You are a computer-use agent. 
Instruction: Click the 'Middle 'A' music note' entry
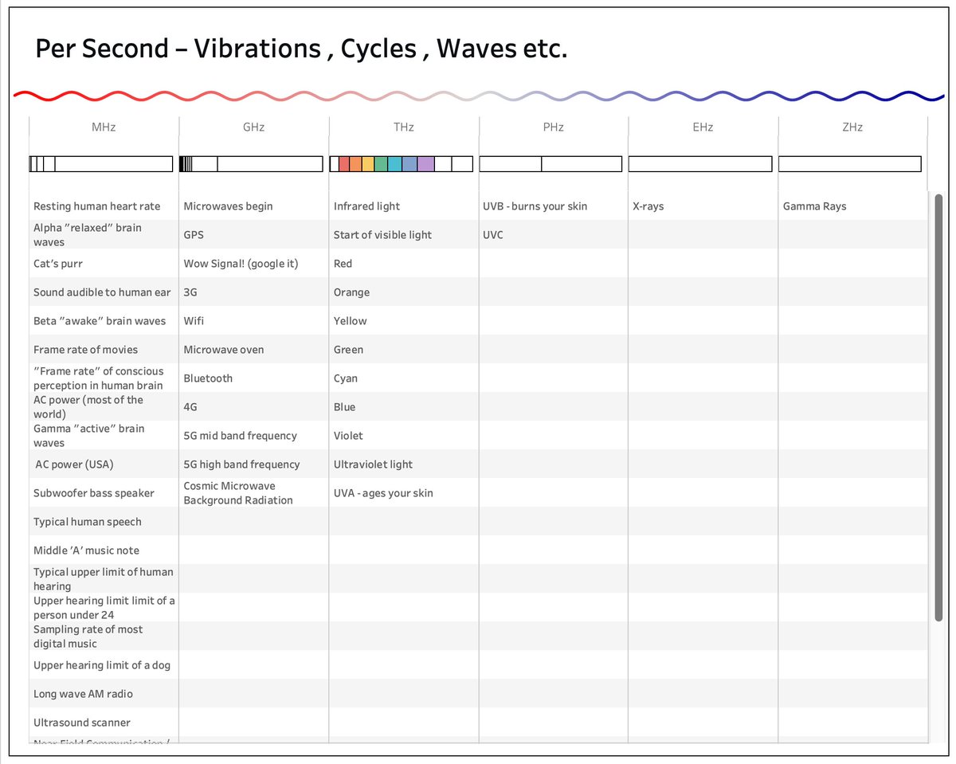[x=86, y=550]
